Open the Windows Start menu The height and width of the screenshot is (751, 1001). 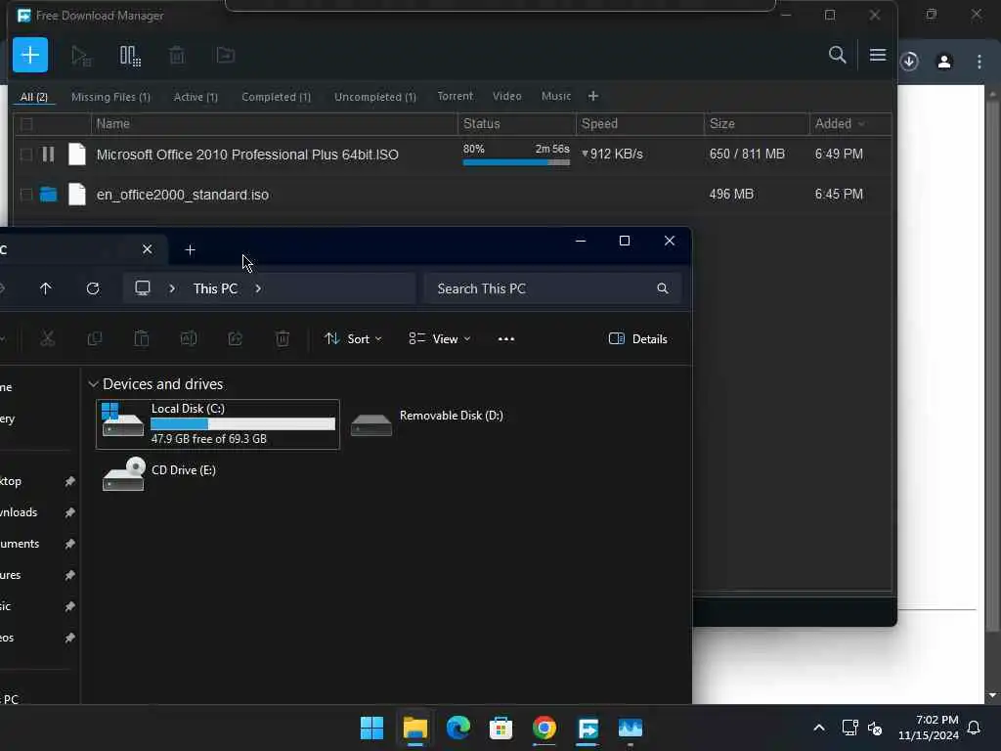coord(371,728)
